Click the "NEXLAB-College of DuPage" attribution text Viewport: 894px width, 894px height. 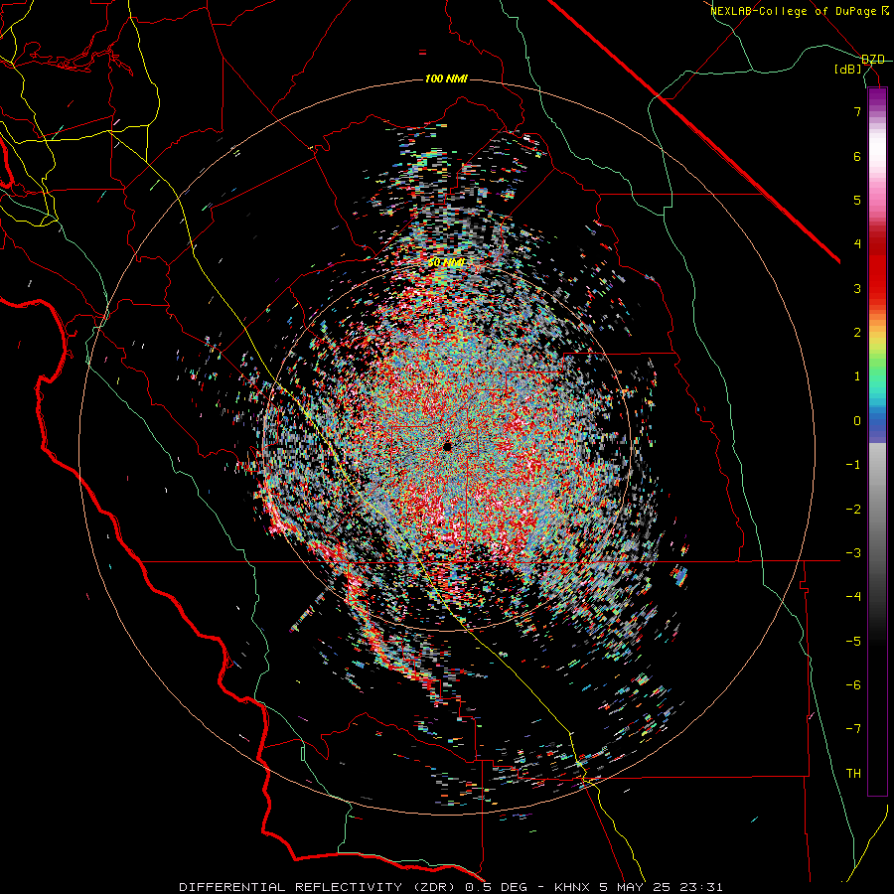tap(794, 11)
